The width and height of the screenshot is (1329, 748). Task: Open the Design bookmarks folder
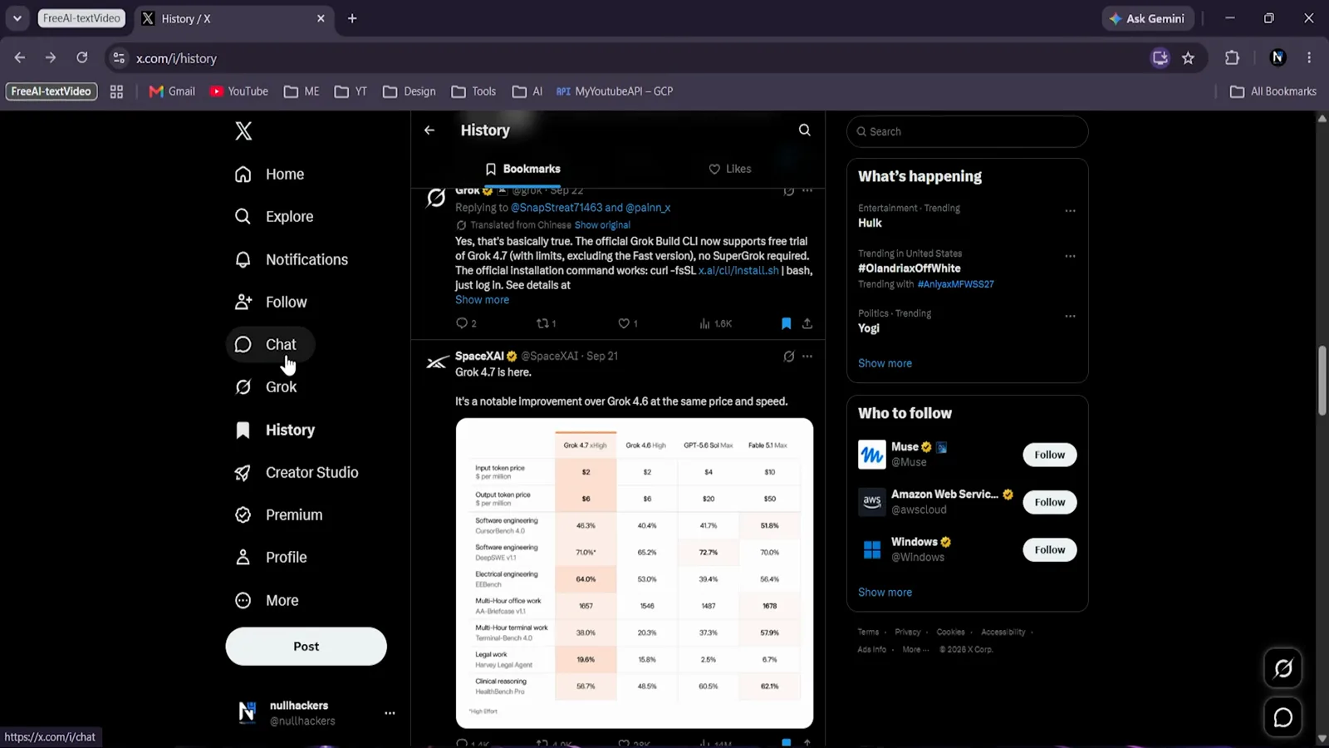pyautogui.click(x=409, y=91)
